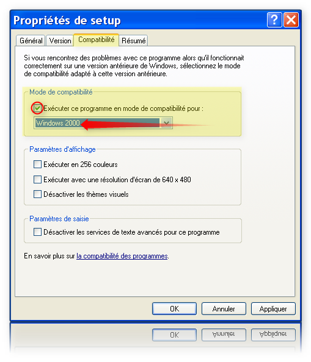Expand the Windows 2000 dropdown arrow

click(166, 122)
